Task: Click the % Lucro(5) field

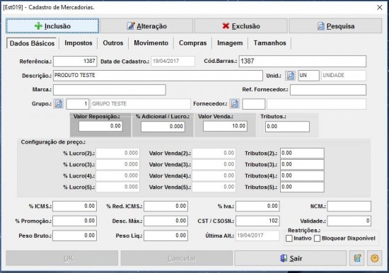Action: click(x=118, y=187)
